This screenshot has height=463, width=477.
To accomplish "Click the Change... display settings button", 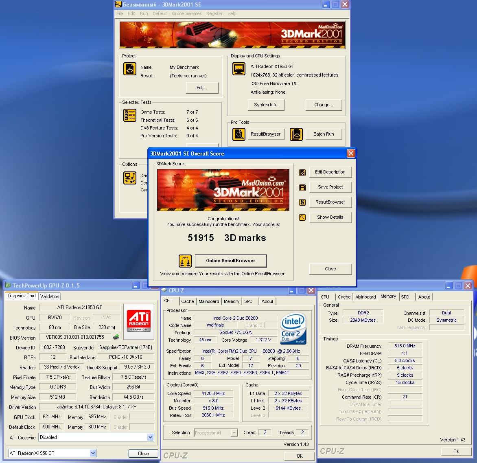I will pos(324,105).
